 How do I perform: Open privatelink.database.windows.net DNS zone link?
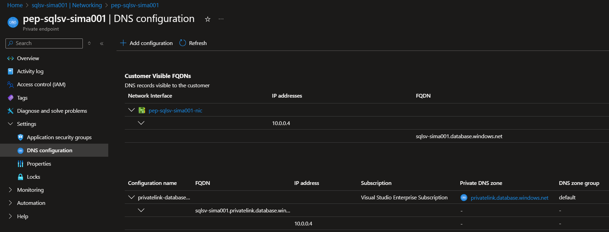point(509,198)
